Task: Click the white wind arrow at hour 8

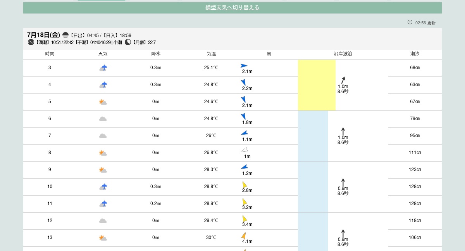Action: coord(244,150)
